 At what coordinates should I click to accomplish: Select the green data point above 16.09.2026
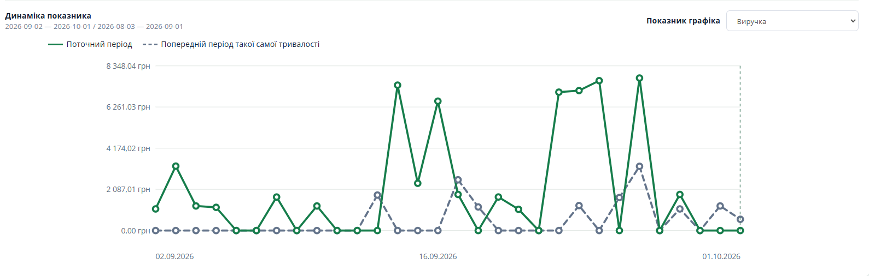438,101
